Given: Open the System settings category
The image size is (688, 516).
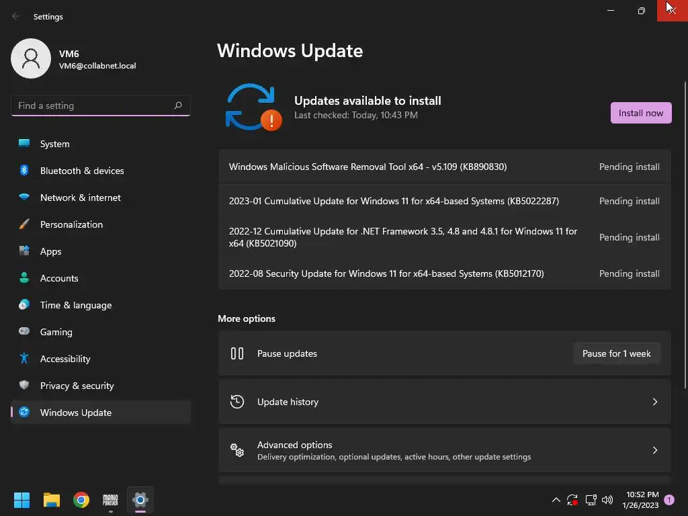Looking at the screenshot, I should tap(101, 144).
